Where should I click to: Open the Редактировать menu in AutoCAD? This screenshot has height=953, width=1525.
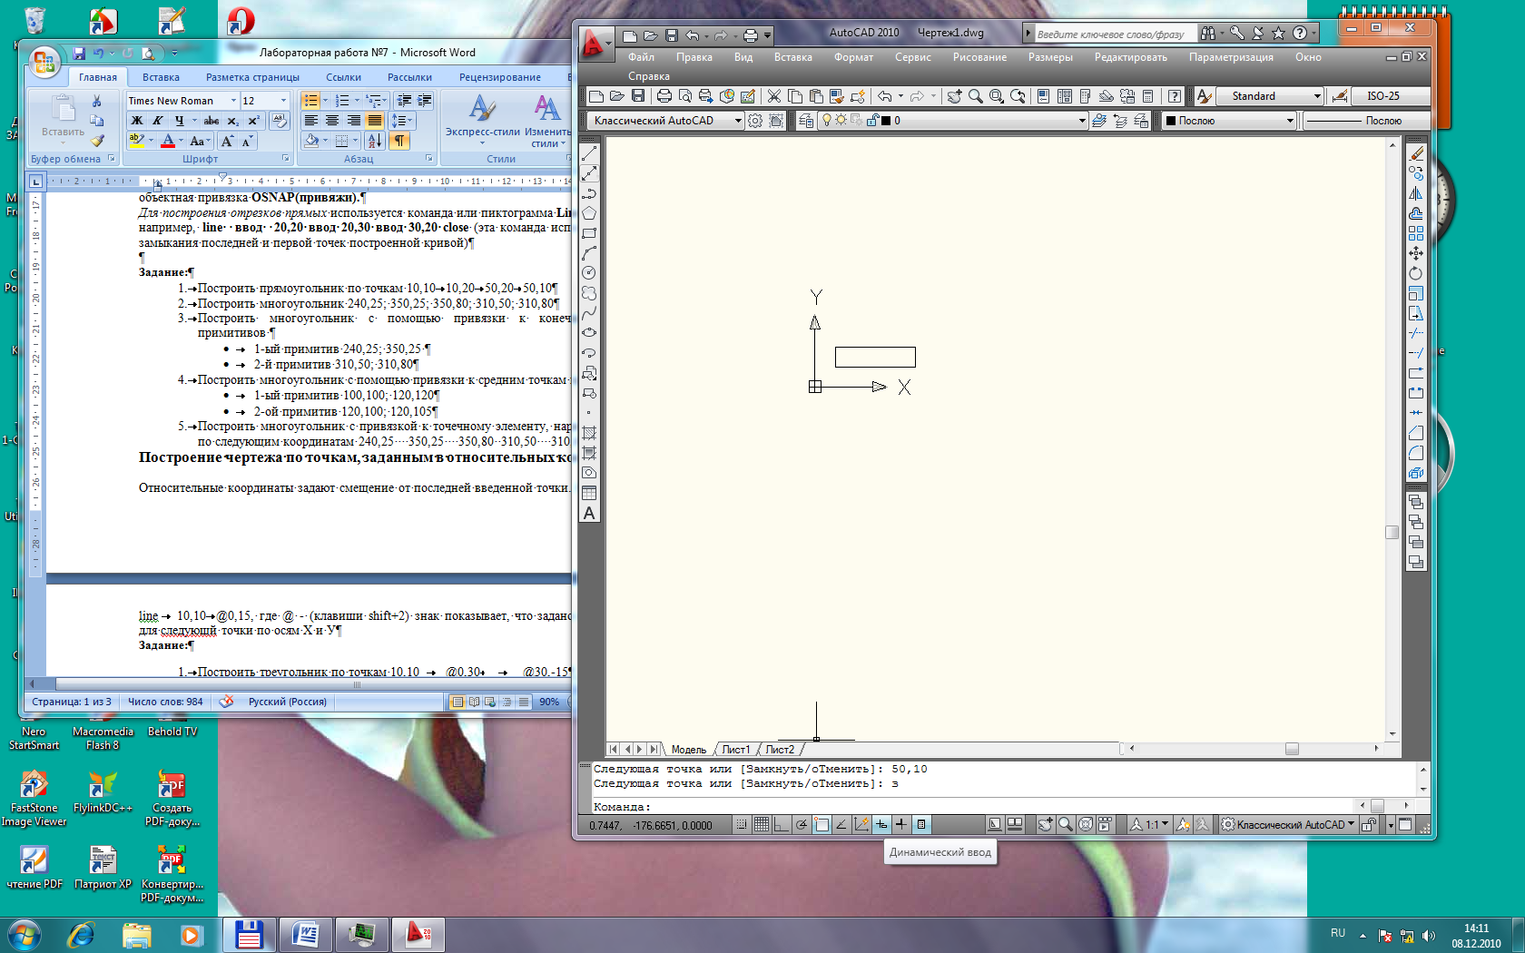pos(1130,57)
